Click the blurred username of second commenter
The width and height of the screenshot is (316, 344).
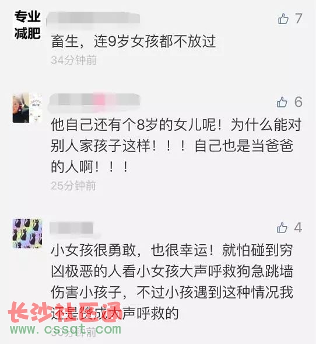tap(94, 102)
